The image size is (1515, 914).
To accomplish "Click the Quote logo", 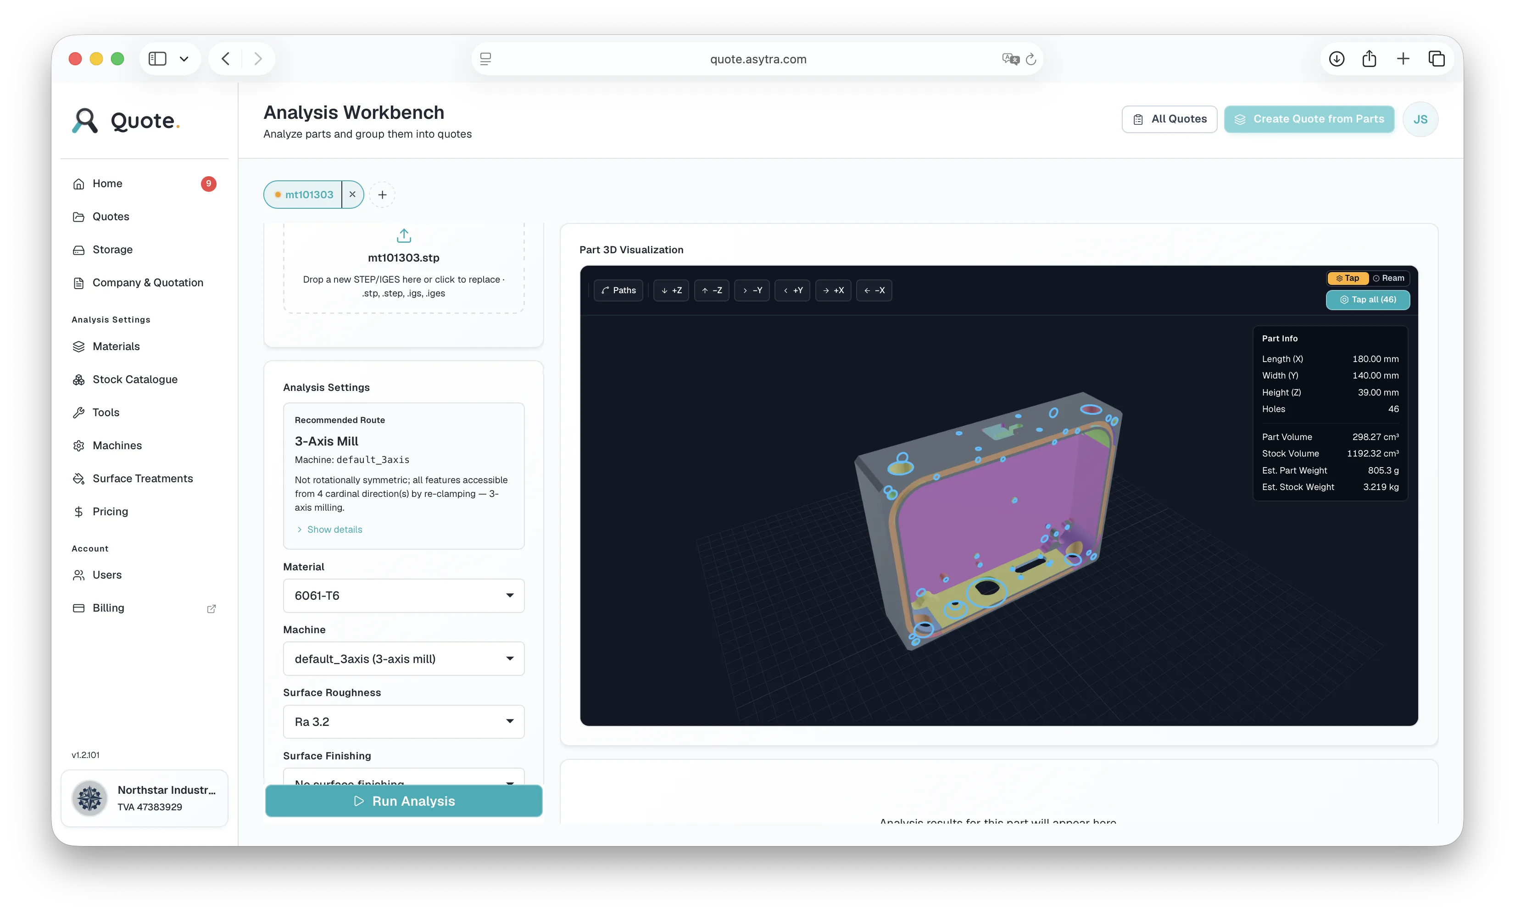I will point(125,121).
